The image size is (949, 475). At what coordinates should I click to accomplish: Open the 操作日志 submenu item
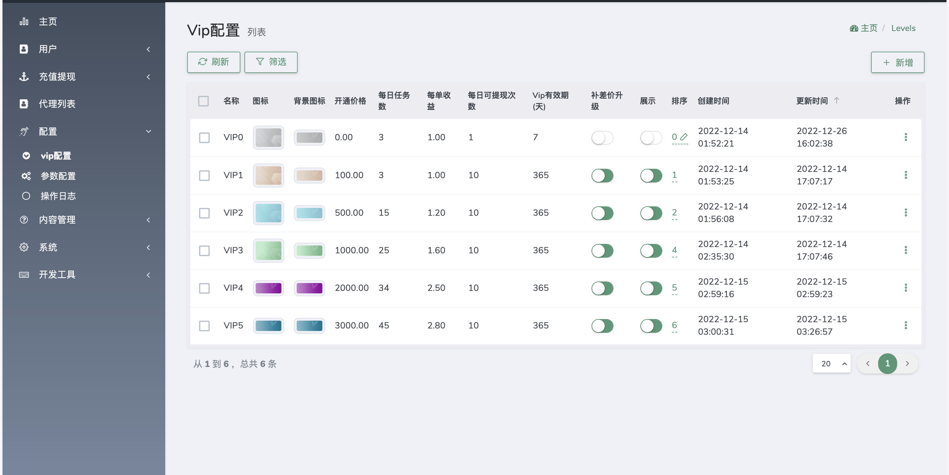[x=84, y=196]
